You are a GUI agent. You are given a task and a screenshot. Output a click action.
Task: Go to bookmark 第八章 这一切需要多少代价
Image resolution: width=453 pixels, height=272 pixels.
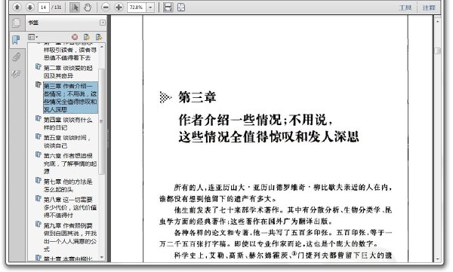pyautogui.click(x=70, y=207)
